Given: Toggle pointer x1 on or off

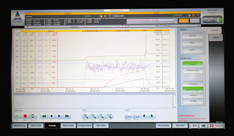Looking at the screenshot, I should [x=128, y=117].
